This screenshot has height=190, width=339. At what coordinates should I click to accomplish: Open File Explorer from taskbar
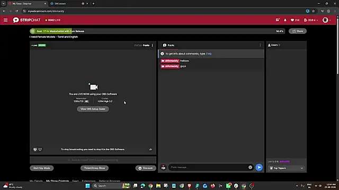[158, 186]
